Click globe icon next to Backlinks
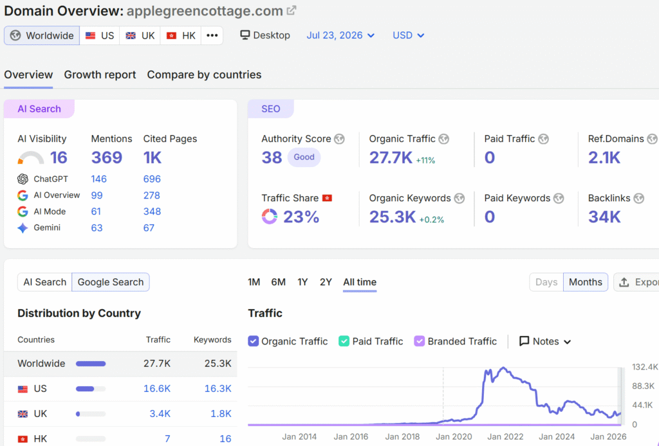 tap(639, 198)
